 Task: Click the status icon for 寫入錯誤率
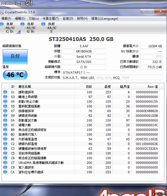[5, 167]
